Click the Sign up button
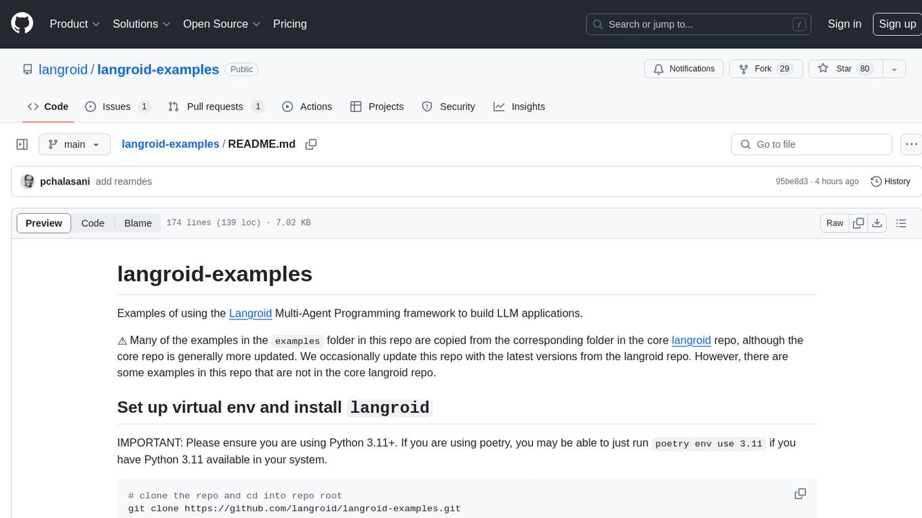922x518 pixels. (897, 24)
